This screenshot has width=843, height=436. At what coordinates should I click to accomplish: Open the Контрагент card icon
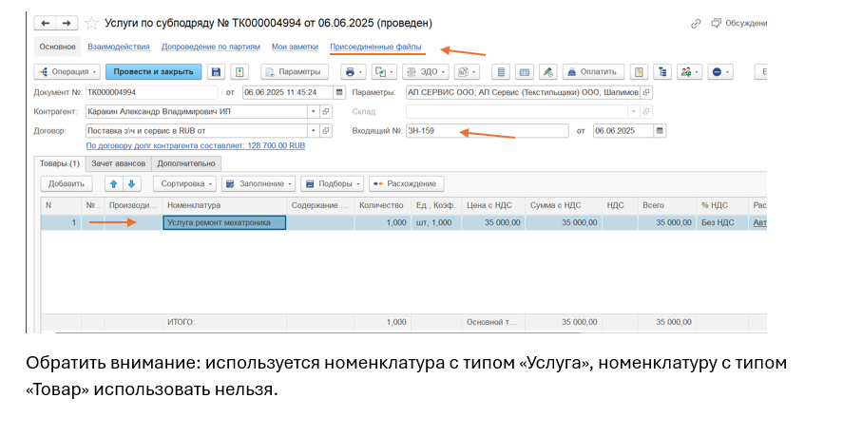pyautogui.click(x=326, y=111)
